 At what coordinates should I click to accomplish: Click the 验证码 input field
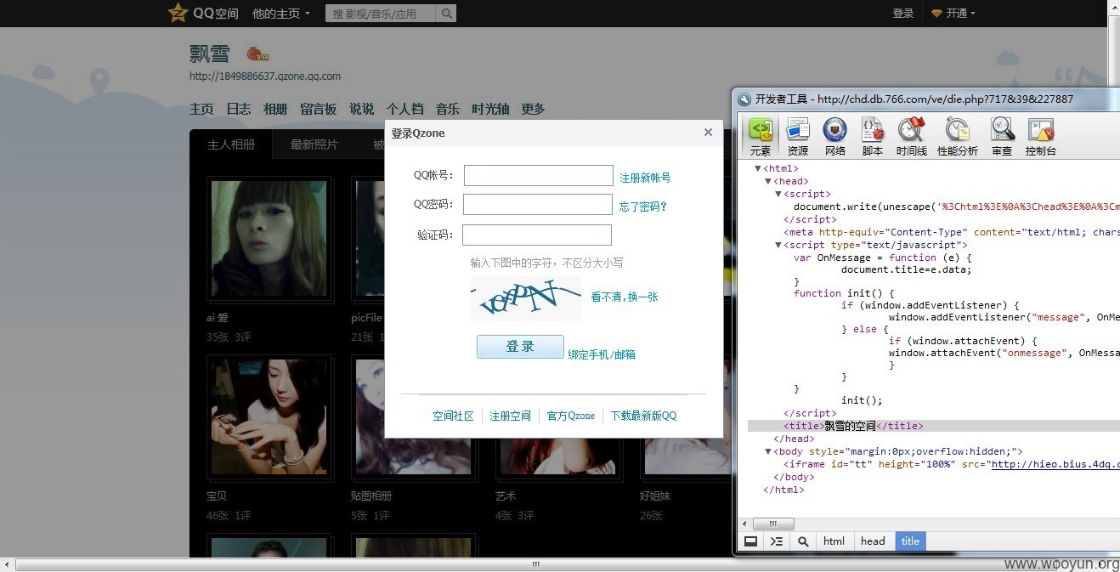point(537,235)
